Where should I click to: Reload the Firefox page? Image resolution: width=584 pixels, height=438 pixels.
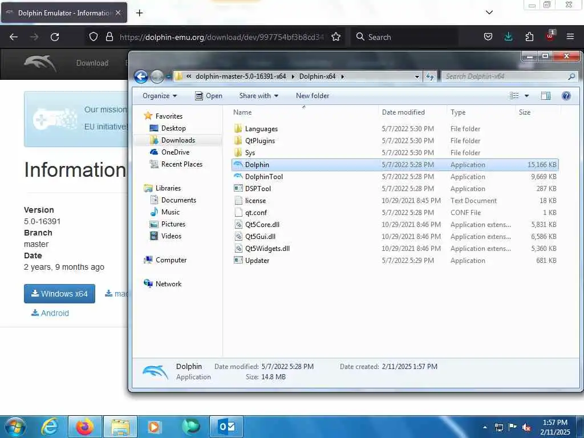(x=55, y=37)
